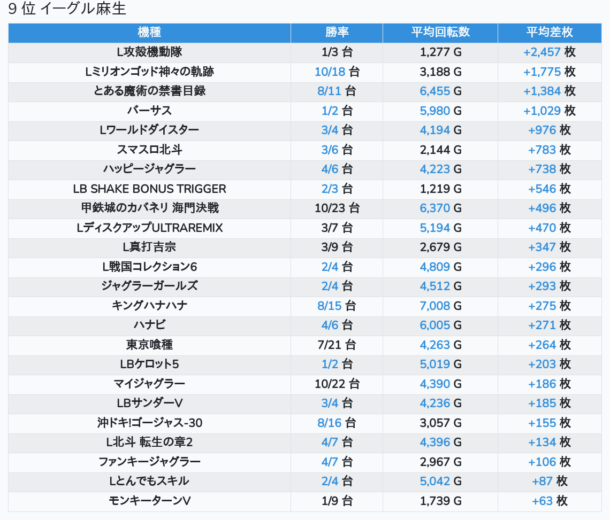Click スマスロ北斗 machine name
Image resolution: width=610 pixels, height=520 pixels.
149,150
